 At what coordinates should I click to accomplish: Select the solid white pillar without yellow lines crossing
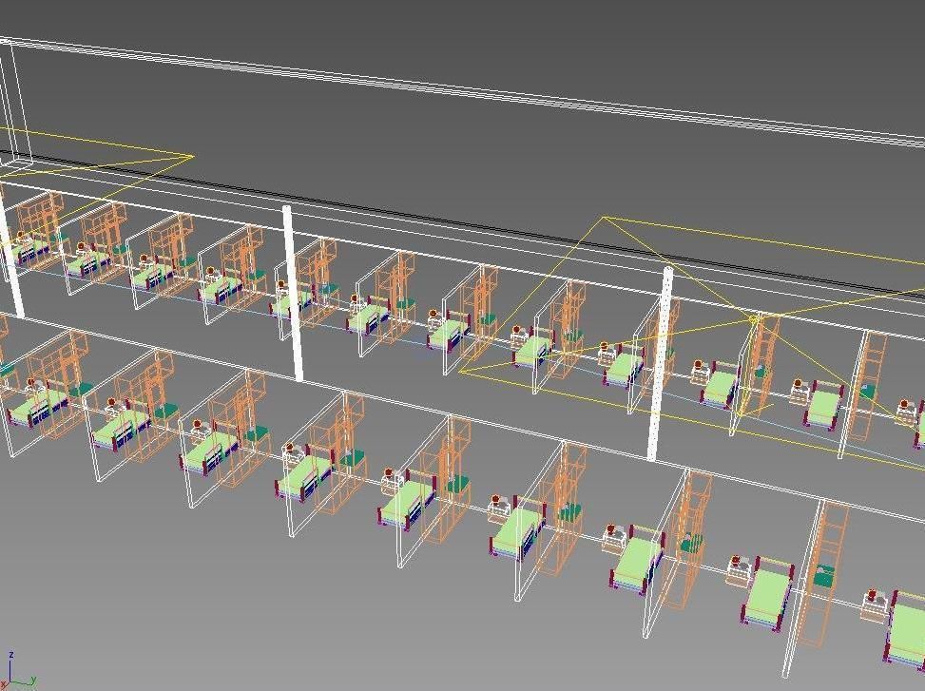point(293,293)
